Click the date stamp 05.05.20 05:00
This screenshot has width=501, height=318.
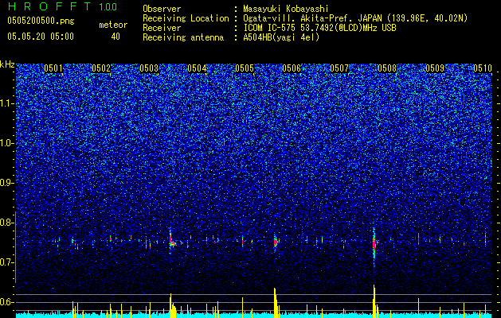[x=41, y=37]
